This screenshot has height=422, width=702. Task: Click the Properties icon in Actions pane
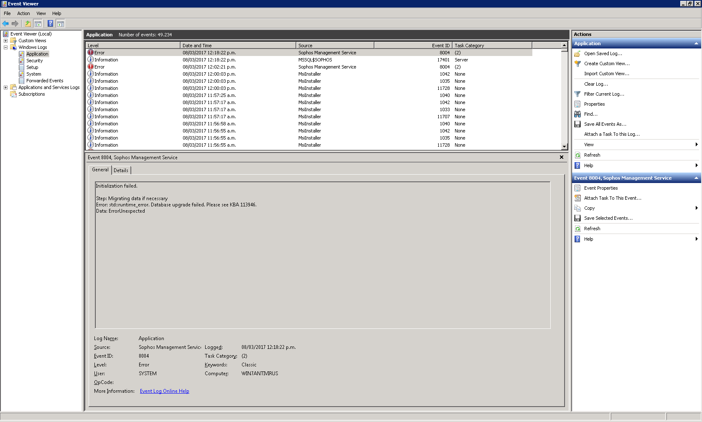coord(577,104)
